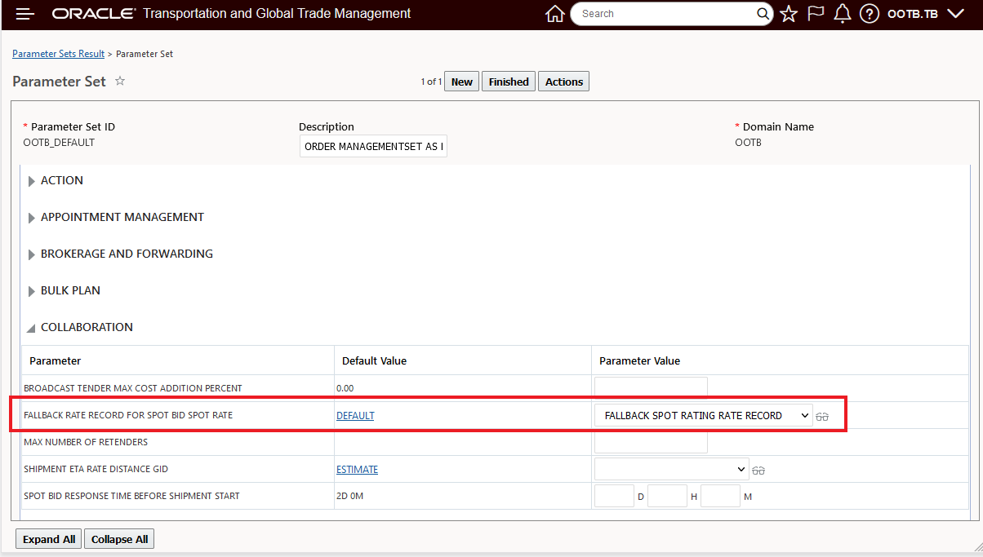Open OOTB.TB user menu chevron
This screenshot has height=557, width=983.
coord(956,14)
